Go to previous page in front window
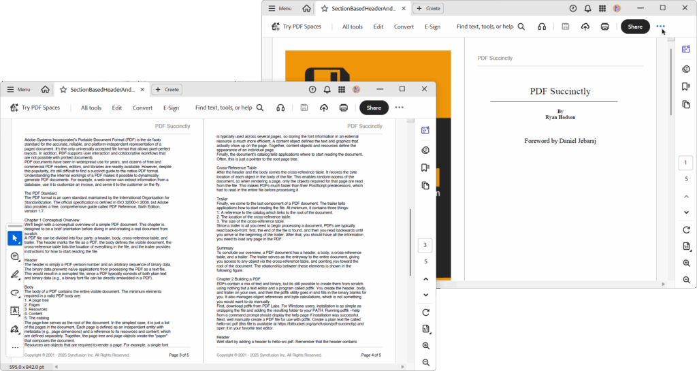Viewport: 697px width, 371px height. point(426,279)
